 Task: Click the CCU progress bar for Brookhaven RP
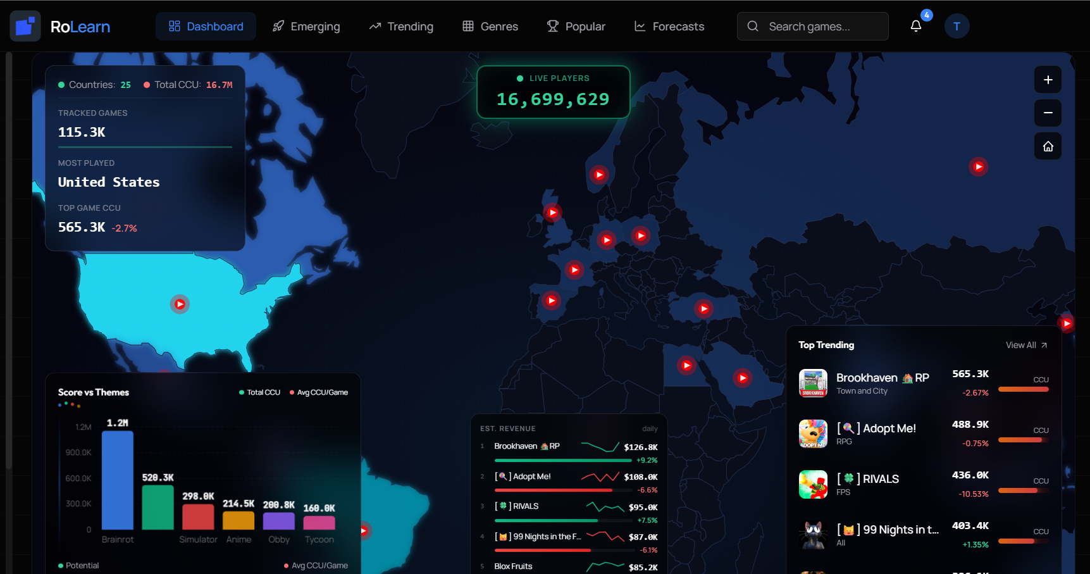(x=1022, y=389)
